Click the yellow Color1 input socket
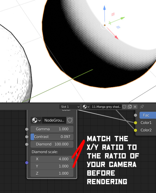 coord(136,123)
